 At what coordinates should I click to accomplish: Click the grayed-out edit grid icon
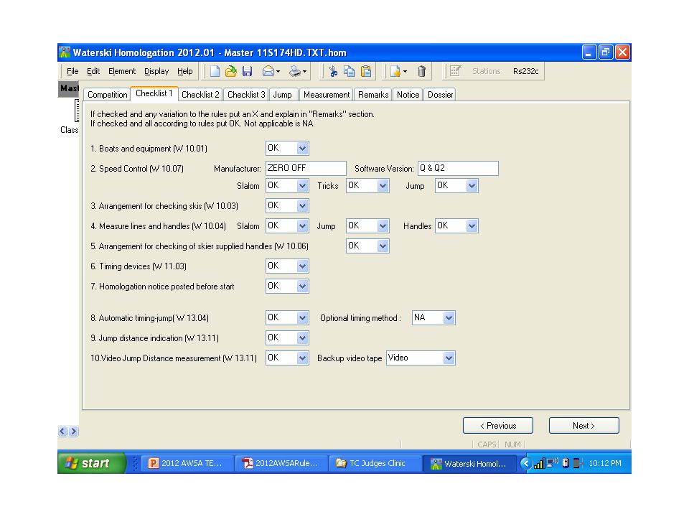click(455, 71)
